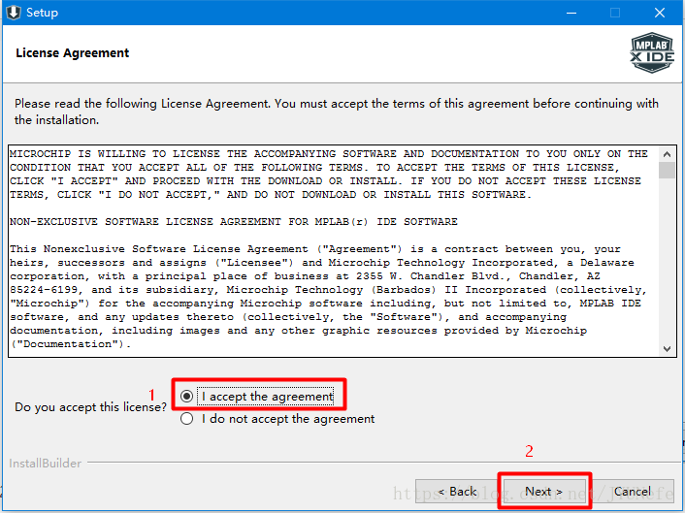
Task: Close the Setup installer window
Action: (660, 13)
